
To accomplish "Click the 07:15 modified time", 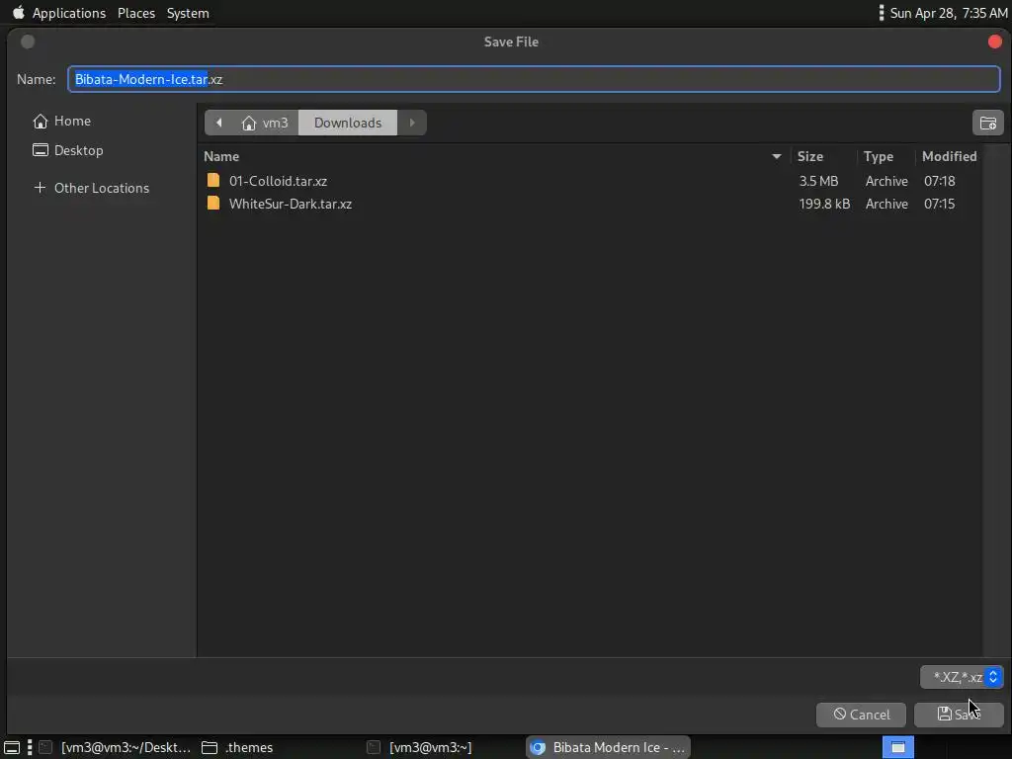I will click(939, 204).
